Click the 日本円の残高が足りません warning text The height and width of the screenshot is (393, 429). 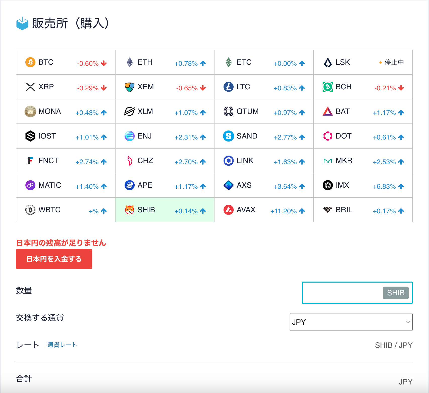pos(61,243)
